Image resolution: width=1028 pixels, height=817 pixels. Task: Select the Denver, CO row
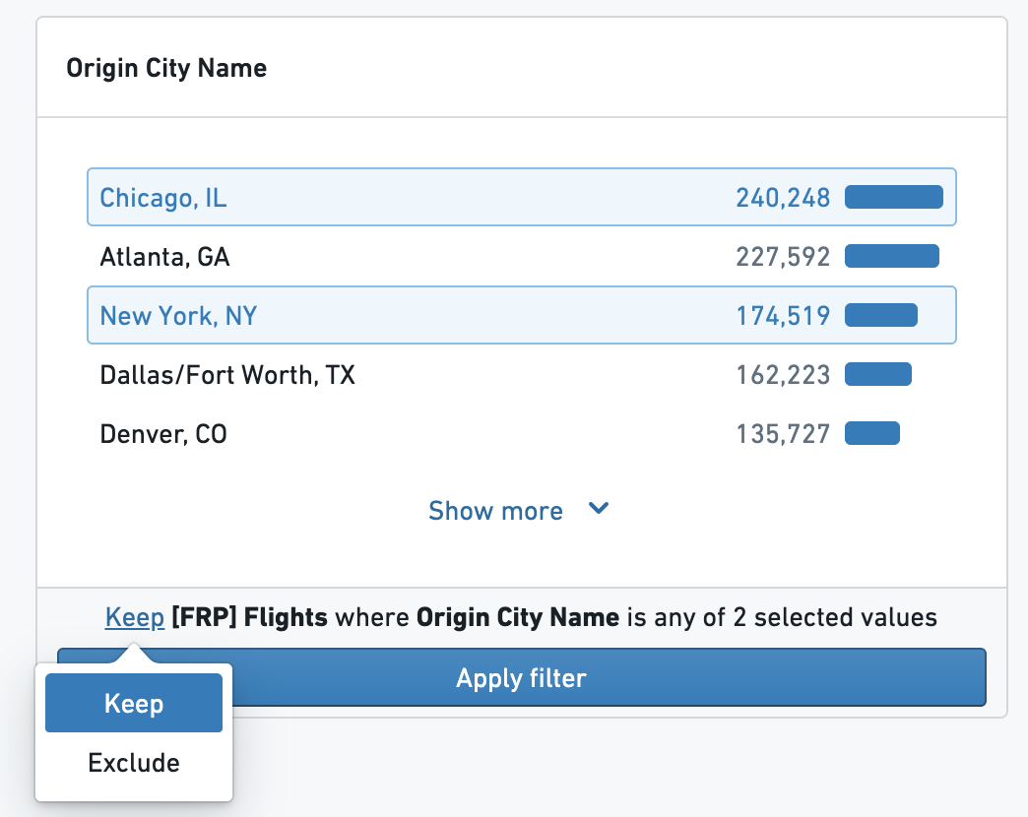(521, 433)
